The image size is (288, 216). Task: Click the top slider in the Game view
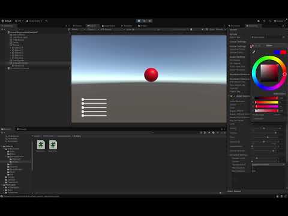[x=94, y=100]
